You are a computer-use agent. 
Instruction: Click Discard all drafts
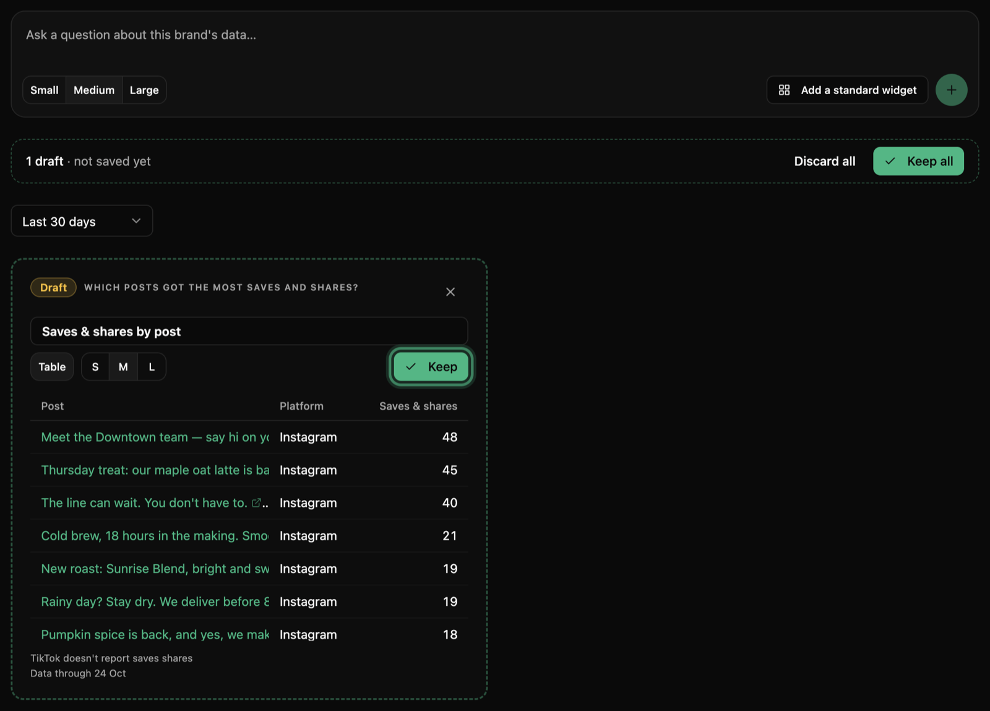click(x=825, y=161)
